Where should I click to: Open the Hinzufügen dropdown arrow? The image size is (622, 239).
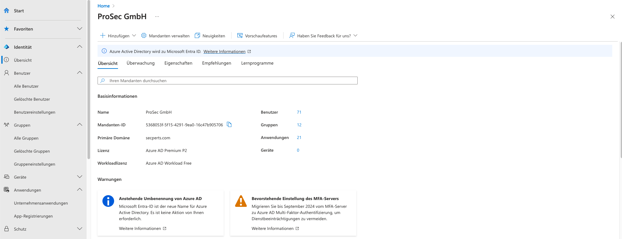pyautogui.click(x=134, y=35)
